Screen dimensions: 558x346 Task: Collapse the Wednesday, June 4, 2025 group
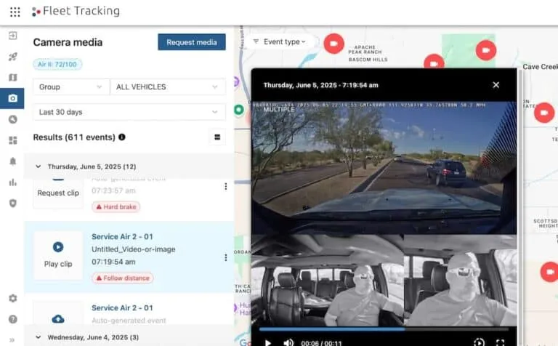38,337
